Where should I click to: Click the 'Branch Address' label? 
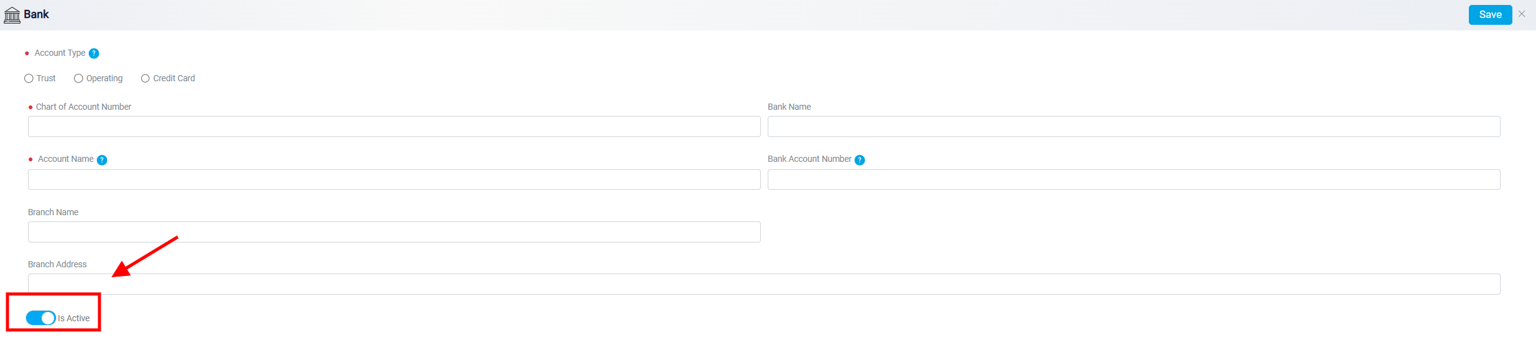tap(57, 264)
